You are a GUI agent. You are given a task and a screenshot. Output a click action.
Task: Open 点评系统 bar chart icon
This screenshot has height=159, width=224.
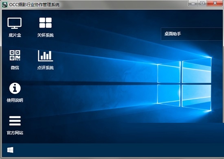tap(46, 56)
